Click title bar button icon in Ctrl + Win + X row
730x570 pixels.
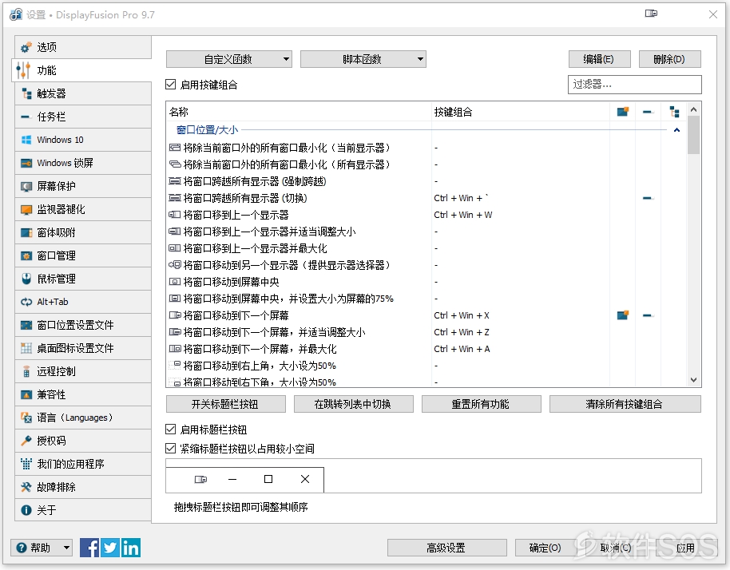[x=622, y=315]
